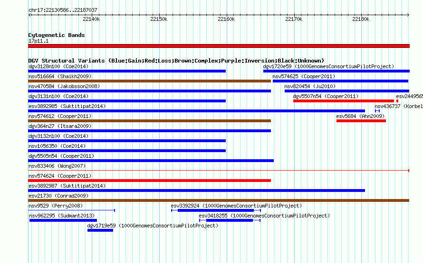Viewport: 423px width, 263px height.
Task: Click the esv2449565 label at right edge
Action: click(x=409, y=96)
